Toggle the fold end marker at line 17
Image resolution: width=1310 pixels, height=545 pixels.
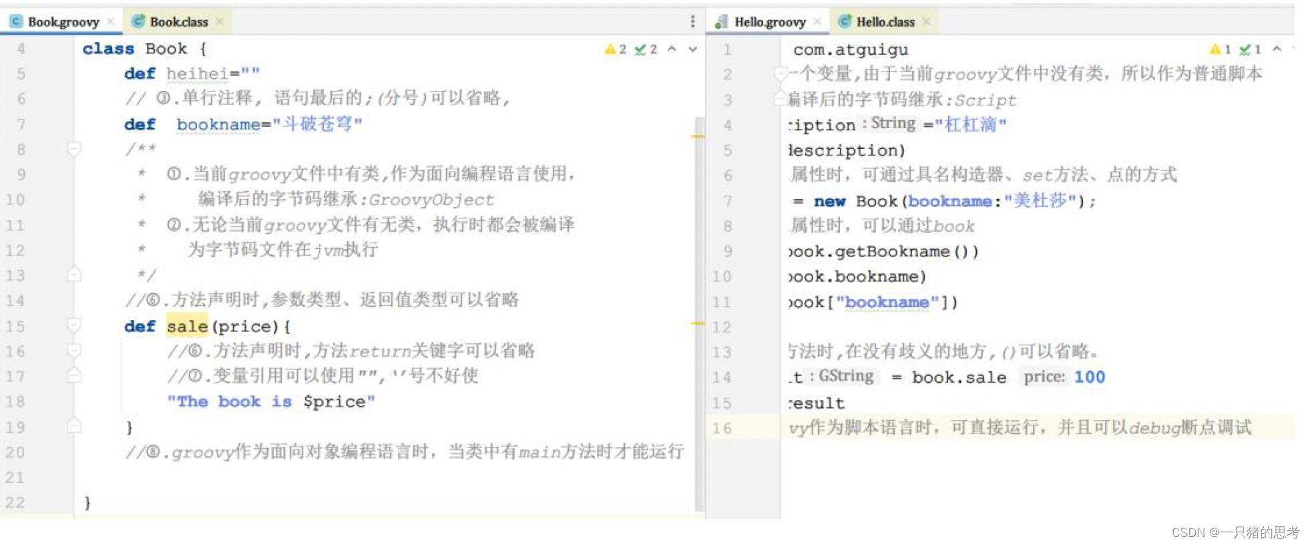click(x=74, y=375)
